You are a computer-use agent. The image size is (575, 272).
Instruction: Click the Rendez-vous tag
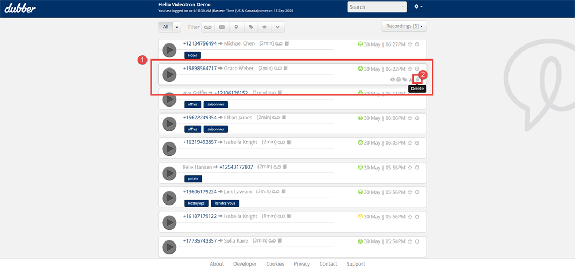225,203
